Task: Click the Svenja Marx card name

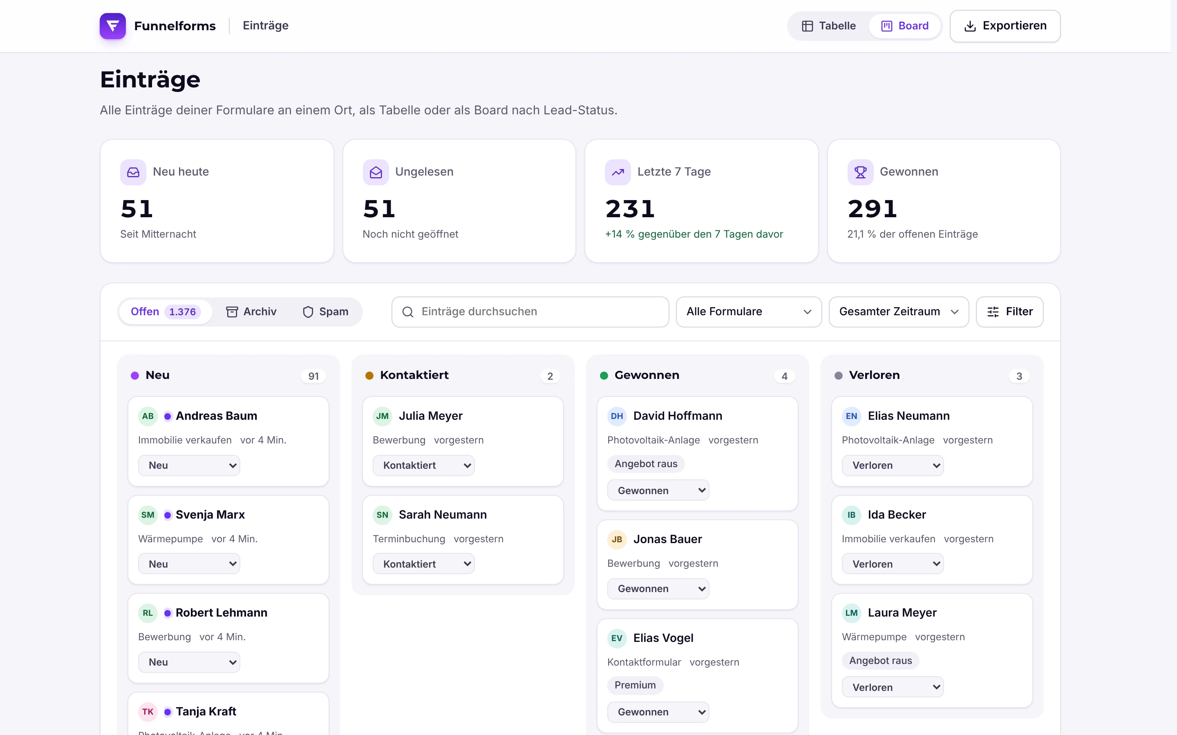Action: tap(210, 515)
